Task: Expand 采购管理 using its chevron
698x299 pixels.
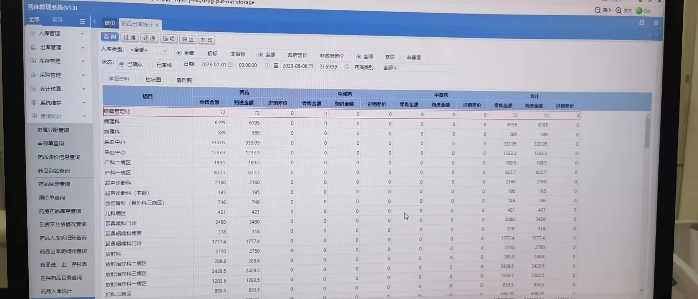Action: click(83, 75)
